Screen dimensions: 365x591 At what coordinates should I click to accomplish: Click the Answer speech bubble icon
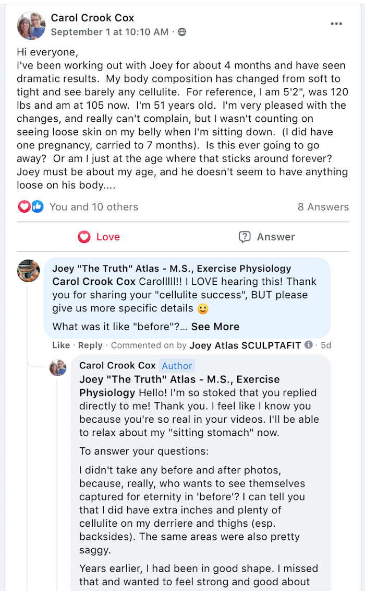pos(245,237)
